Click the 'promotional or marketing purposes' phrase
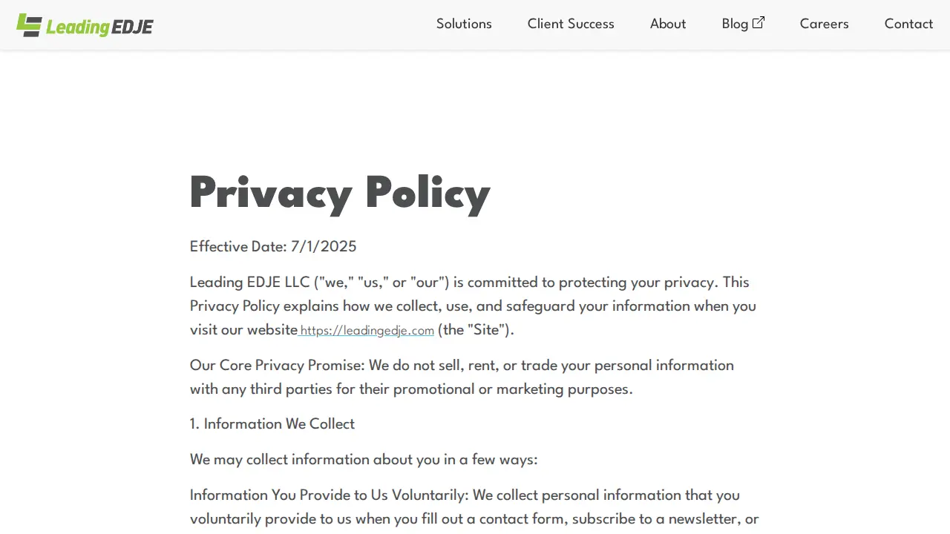Screen dimensions: 950x534 point(513,389)
